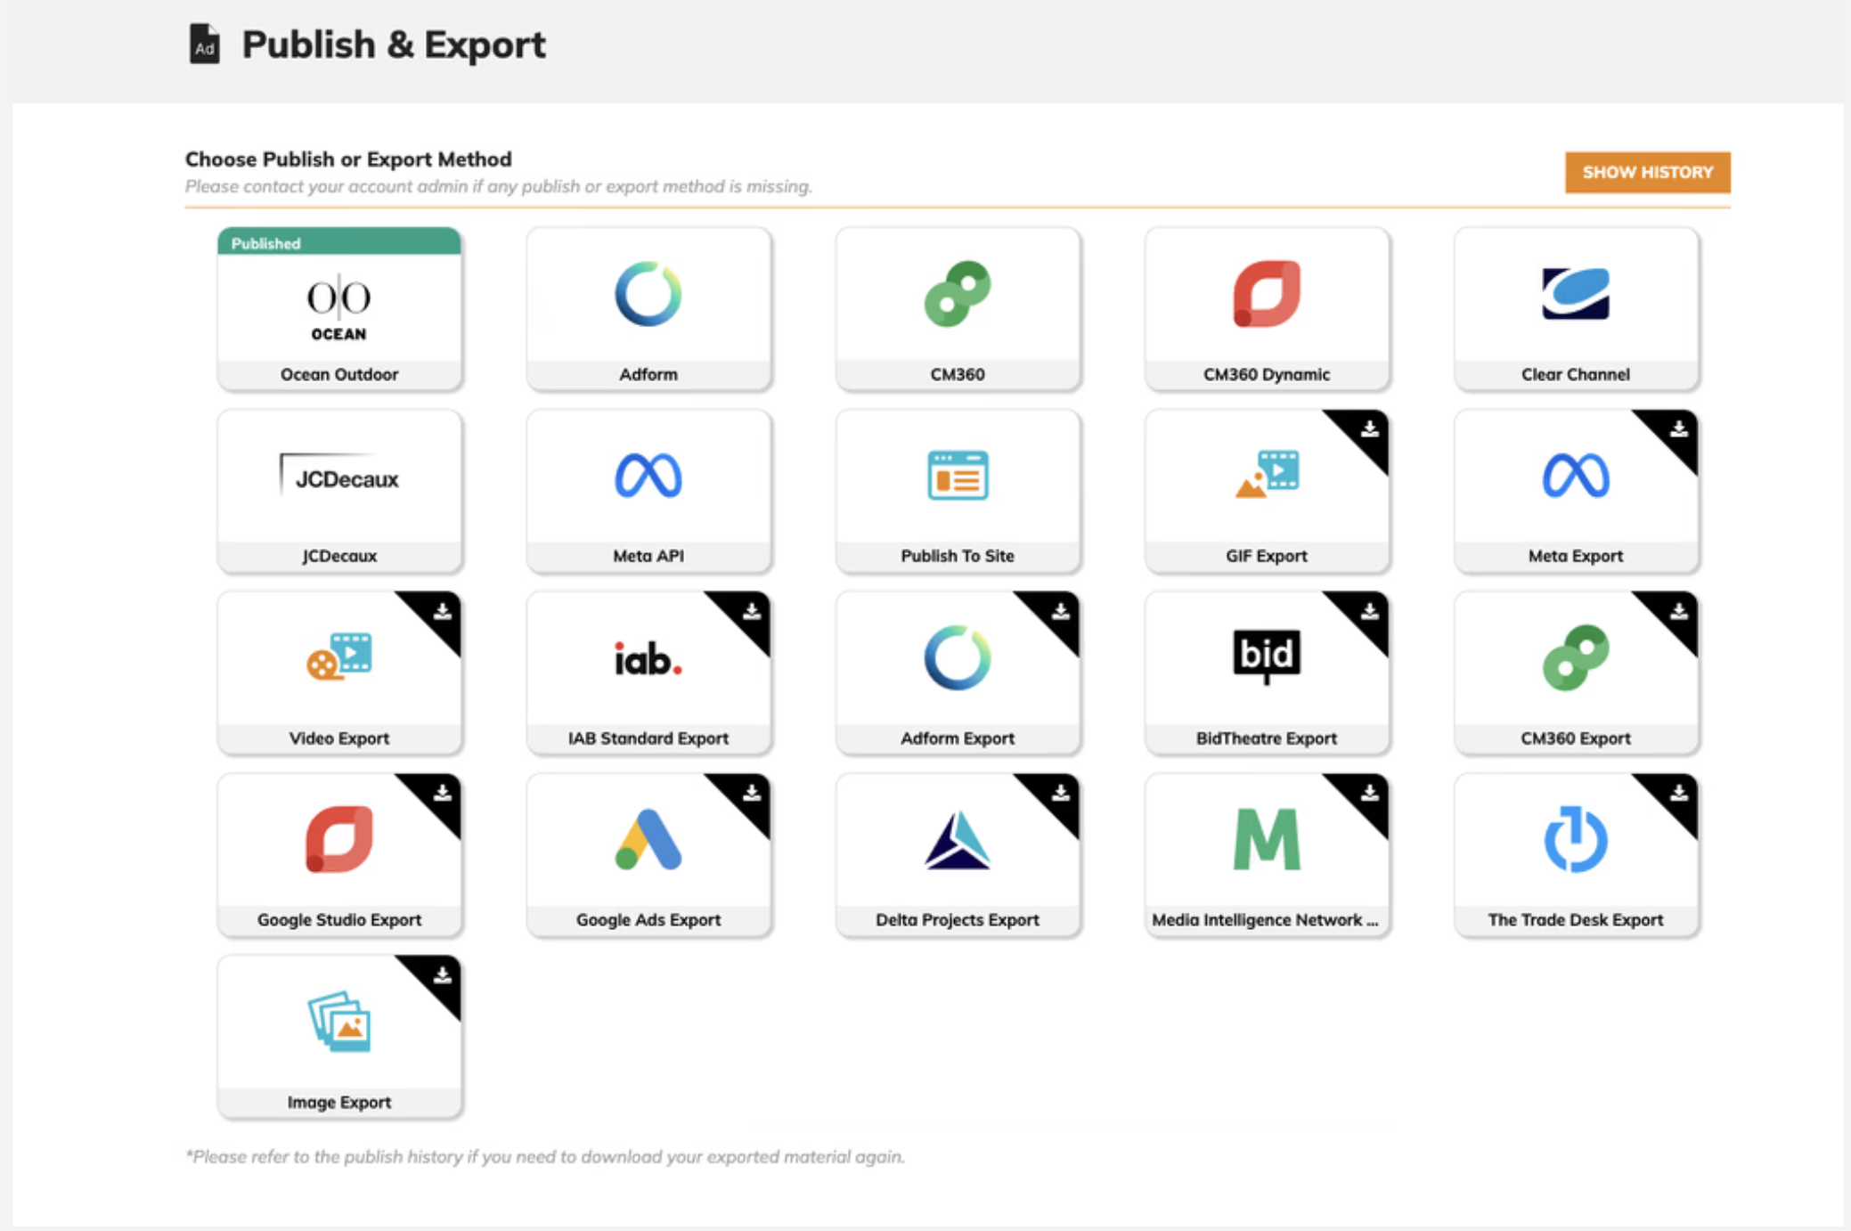Open the Adform Export tile
The image size is (1851, 1231).
pyautogui.click(x=957, y=673)
